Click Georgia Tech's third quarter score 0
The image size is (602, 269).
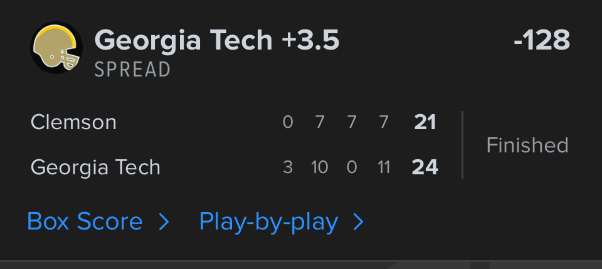(x=352, y=167)
